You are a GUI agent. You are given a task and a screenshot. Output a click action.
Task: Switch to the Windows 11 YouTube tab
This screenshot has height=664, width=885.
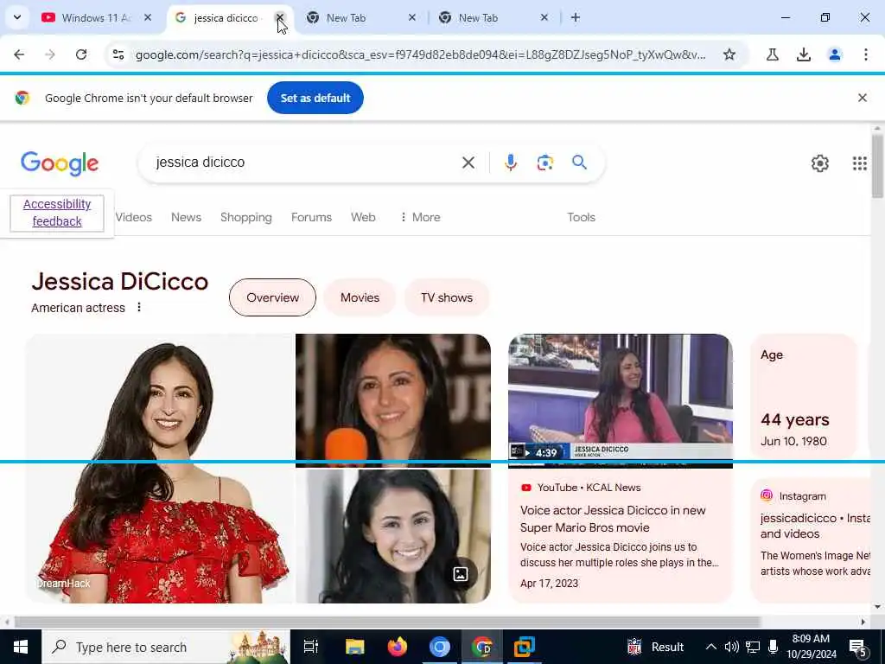(96, 18)
